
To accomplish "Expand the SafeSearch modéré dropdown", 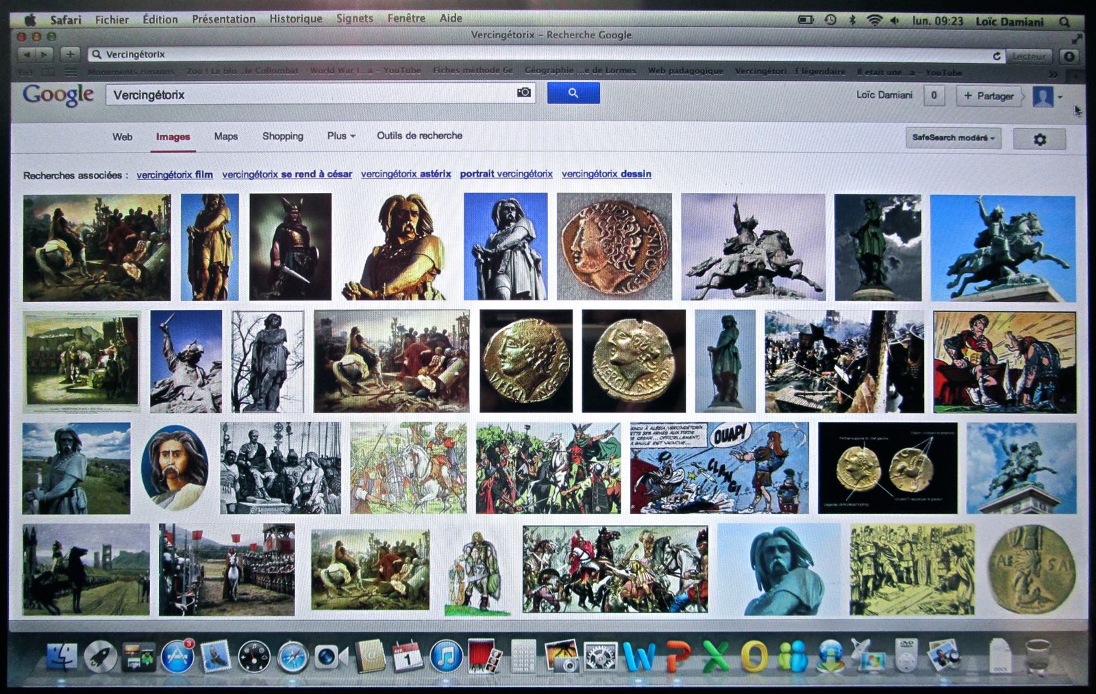I will click(953, 138).
